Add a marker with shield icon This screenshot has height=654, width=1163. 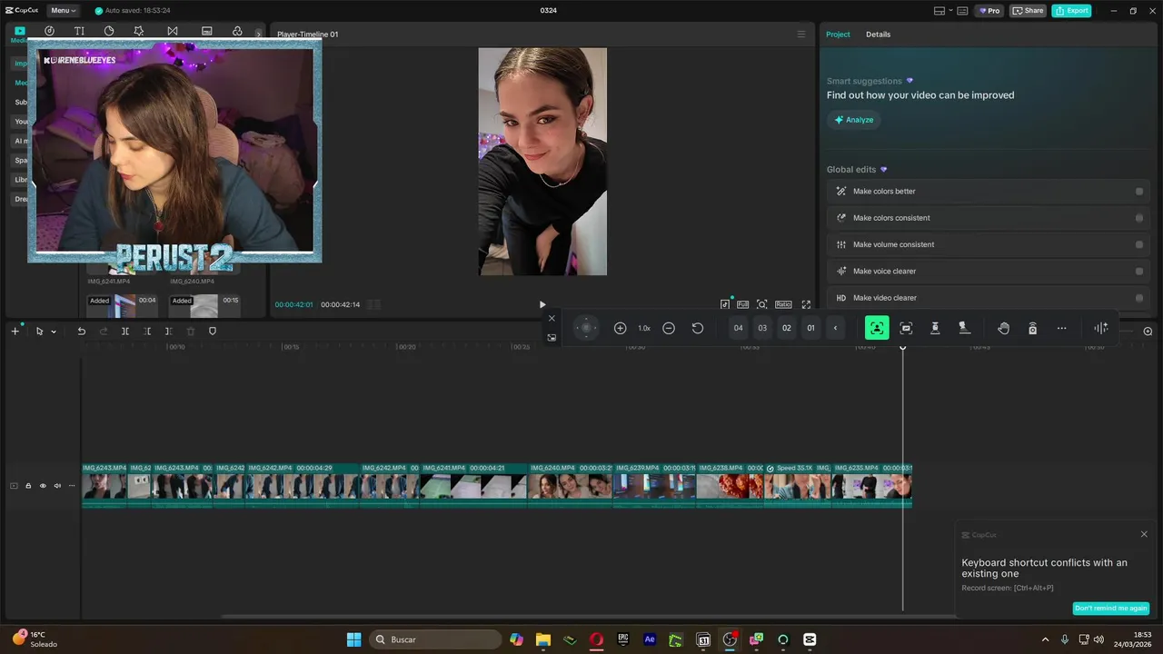(213, 332)
